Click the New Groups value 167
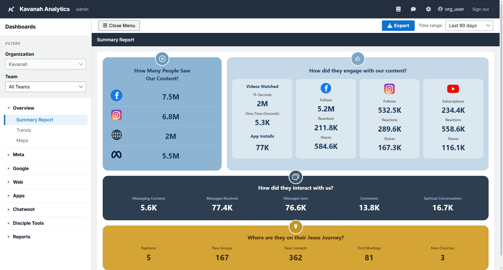The width and height of the screenshot is (503, 270). pyautogui.click(x=222, y=258)
